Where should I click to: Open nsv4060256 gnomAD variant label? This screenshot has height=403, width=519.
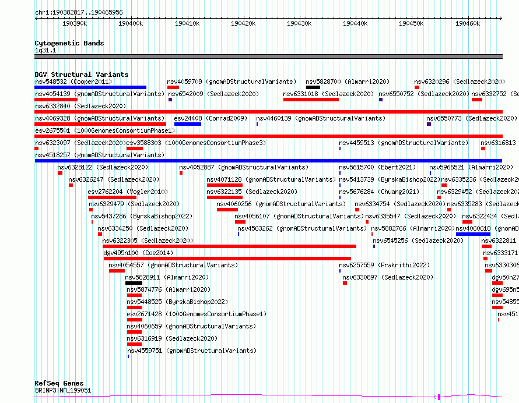coord(281,204)
